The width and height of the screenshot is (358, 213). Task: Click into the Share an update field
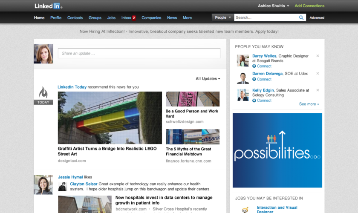pyautogui.click(x=139, y=53)
